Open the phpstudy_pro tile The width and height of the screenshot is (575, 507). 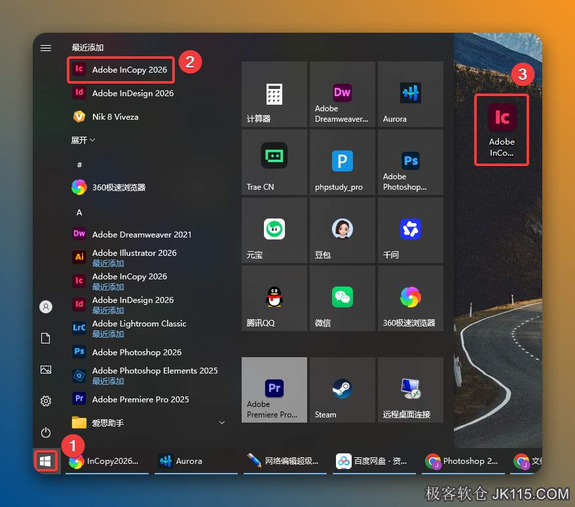click(342, 162)
